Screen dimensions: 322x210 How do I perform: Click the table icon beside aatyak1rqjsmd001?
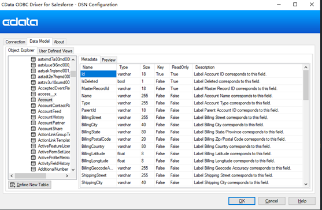tap(34, 71)
